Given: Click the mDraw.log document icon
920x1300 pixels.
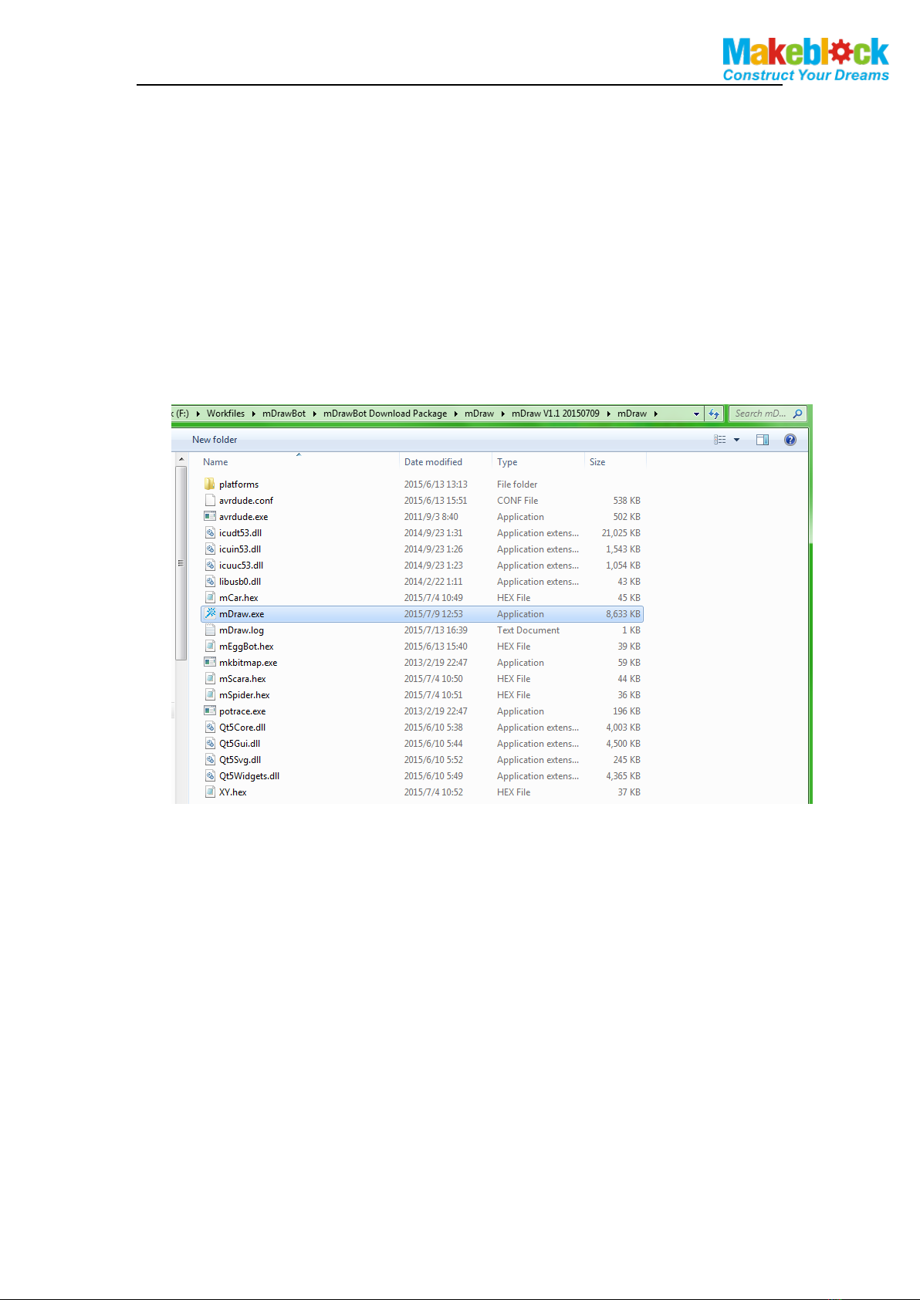Looking at the screenshot, I should pos(209,630).
